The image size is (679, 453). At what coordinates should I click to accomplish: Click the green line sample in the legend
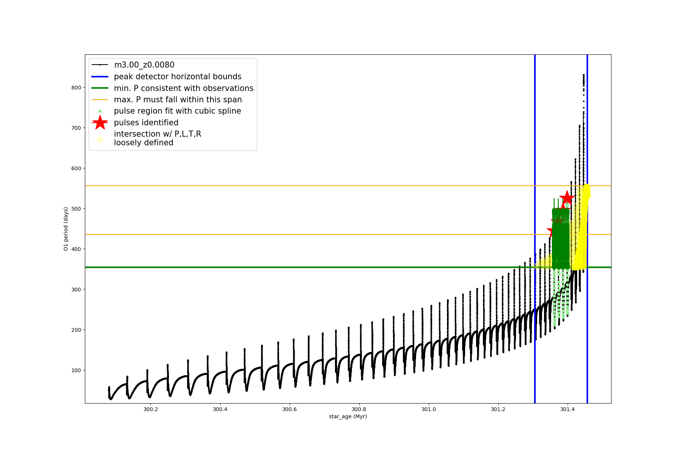click(100, 88)
